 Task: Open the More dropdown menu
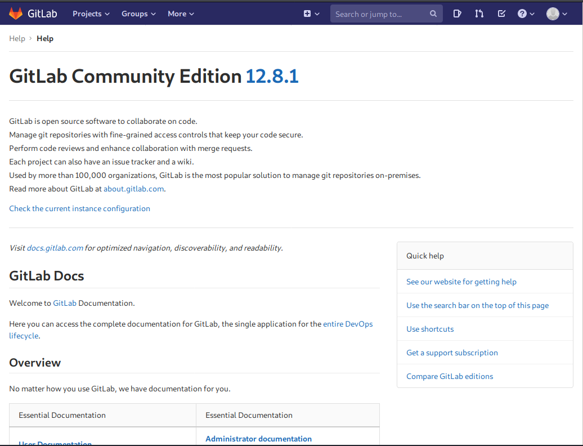[x=181, y=14]
